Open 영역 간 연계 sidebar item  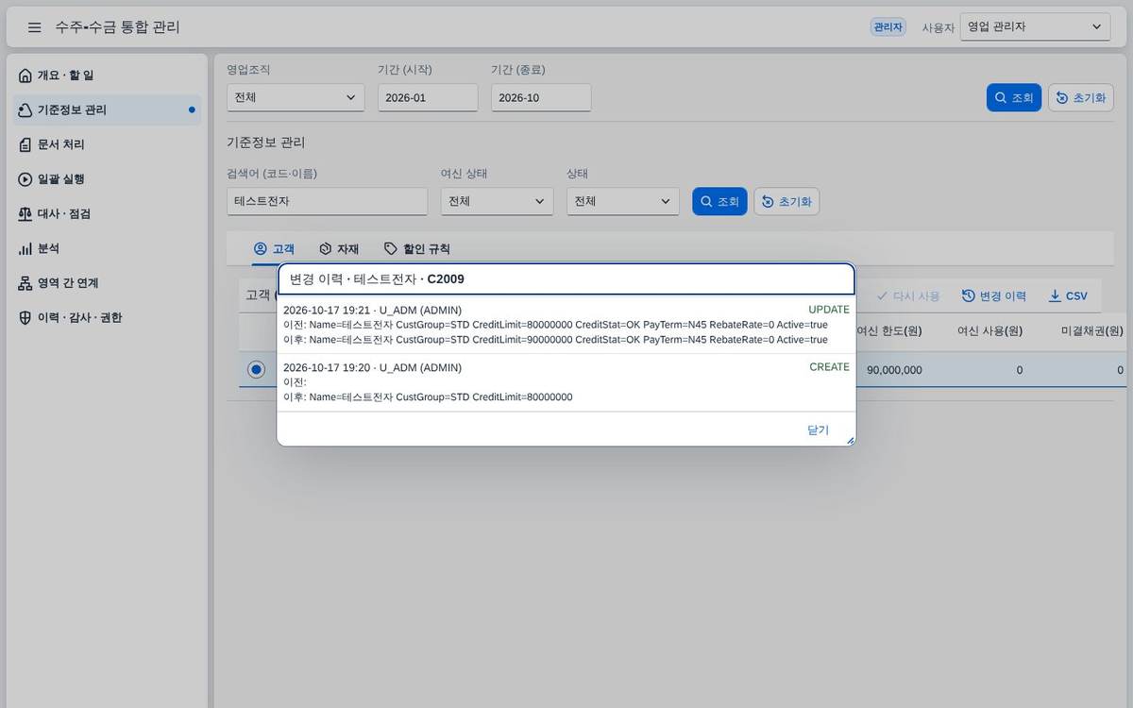pos(107,283)
